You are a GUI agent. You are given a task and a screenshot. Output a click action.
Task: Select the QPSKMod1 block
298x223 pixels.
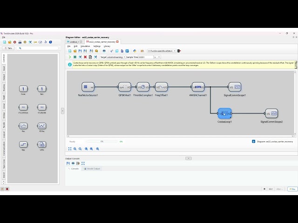click(125, 87)
